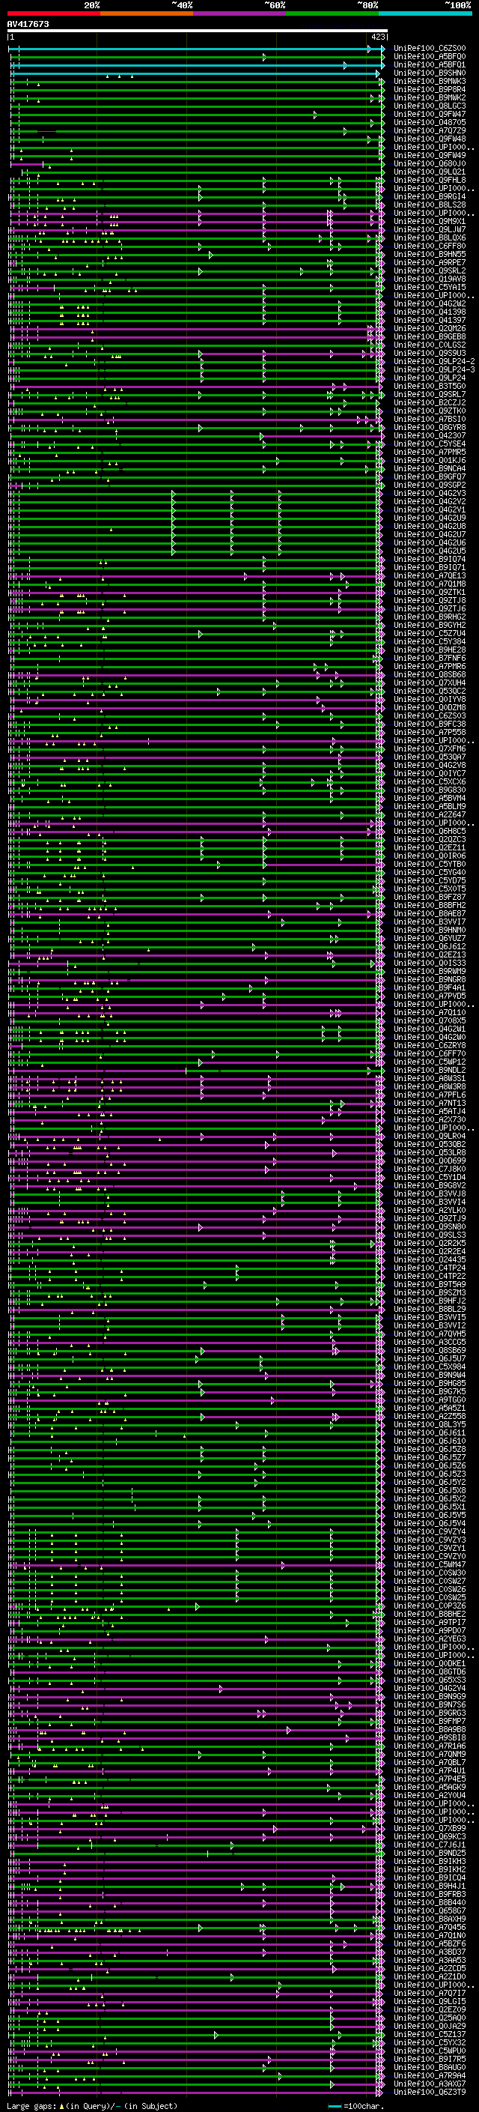Select hit label UniRef100_Q4G2U5
Screen dimensions: 479x2112
point(430,551)
